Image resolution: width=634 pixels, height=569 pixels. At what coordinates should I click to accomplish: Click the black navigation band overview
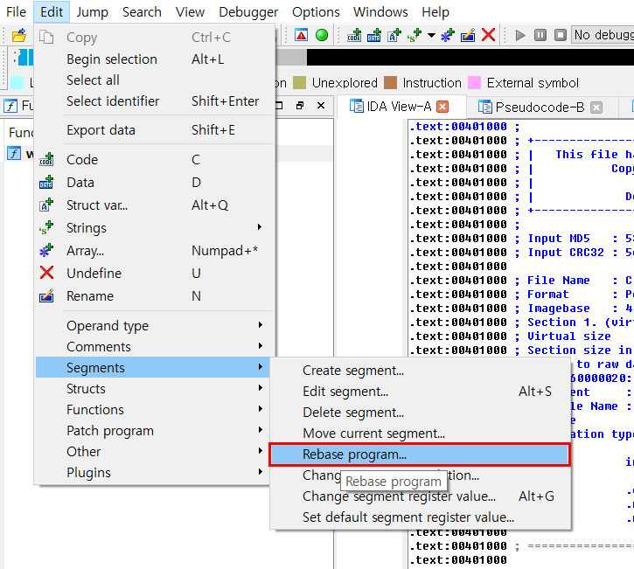point(470,57)
